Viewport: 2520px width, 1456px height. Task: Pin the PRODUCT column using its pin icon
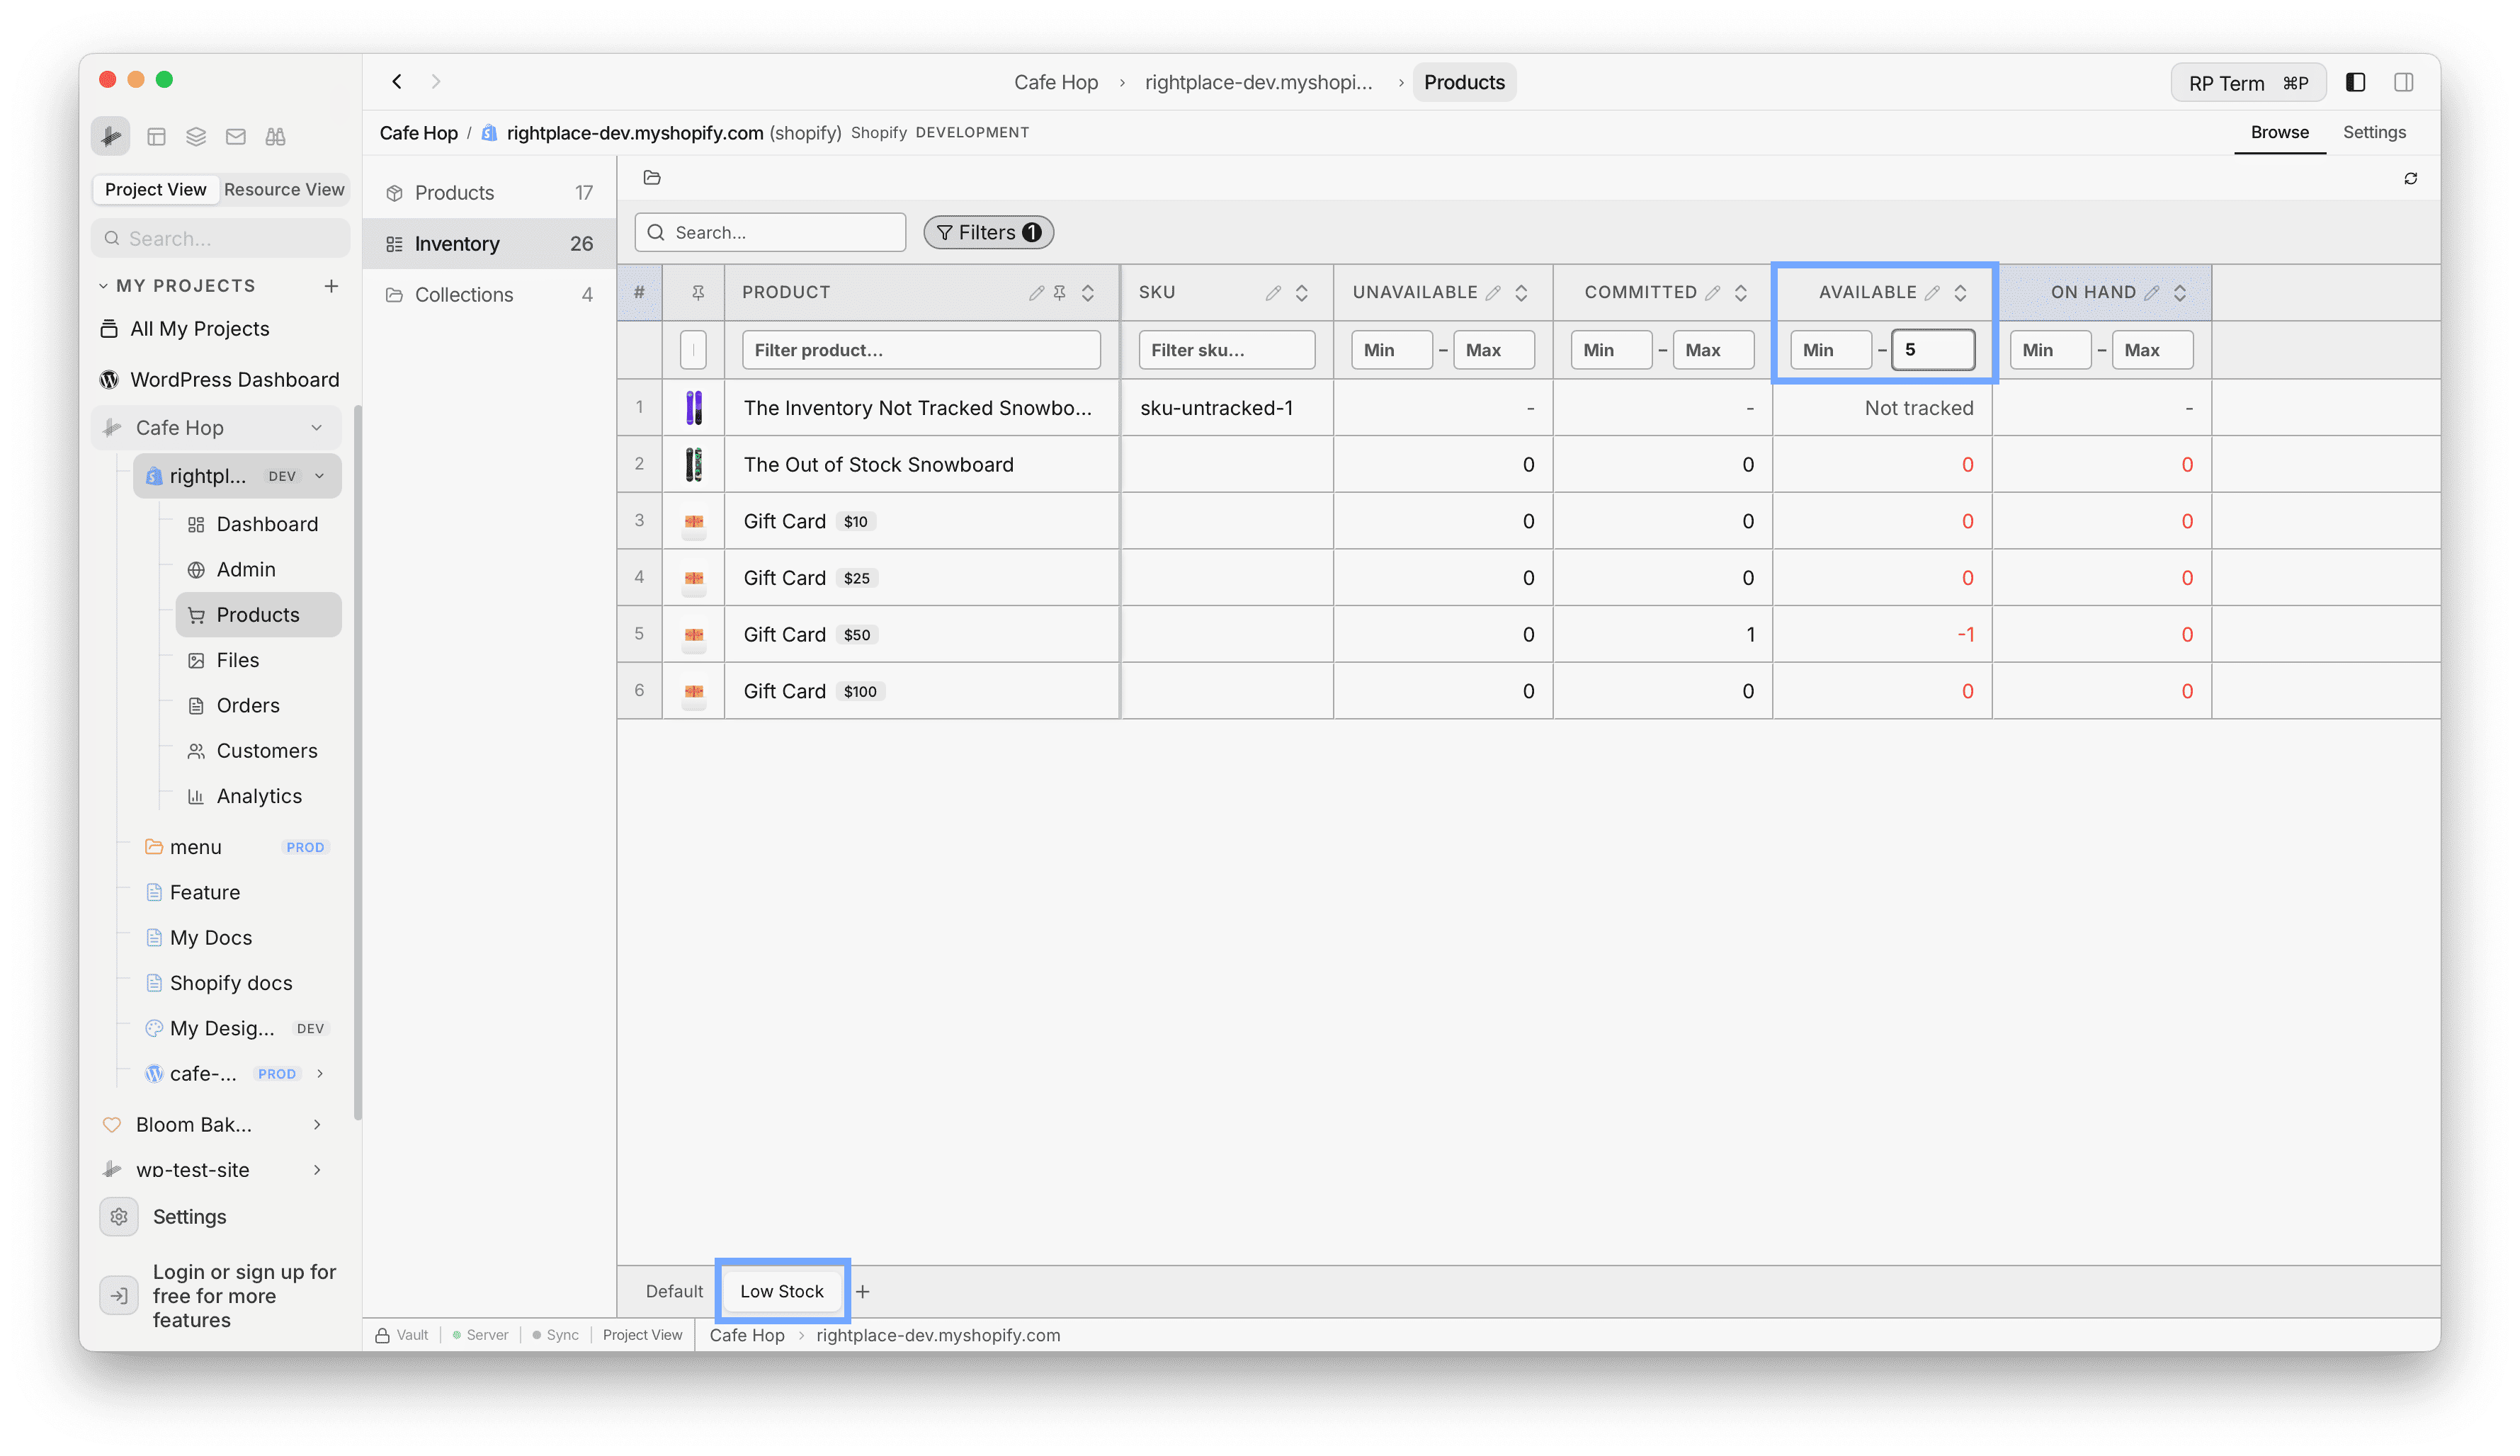(1060, 292)
